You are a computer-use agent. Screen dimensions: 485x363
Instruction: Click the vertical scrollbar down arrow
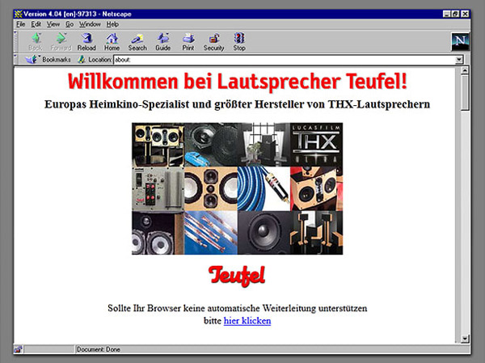465,338
